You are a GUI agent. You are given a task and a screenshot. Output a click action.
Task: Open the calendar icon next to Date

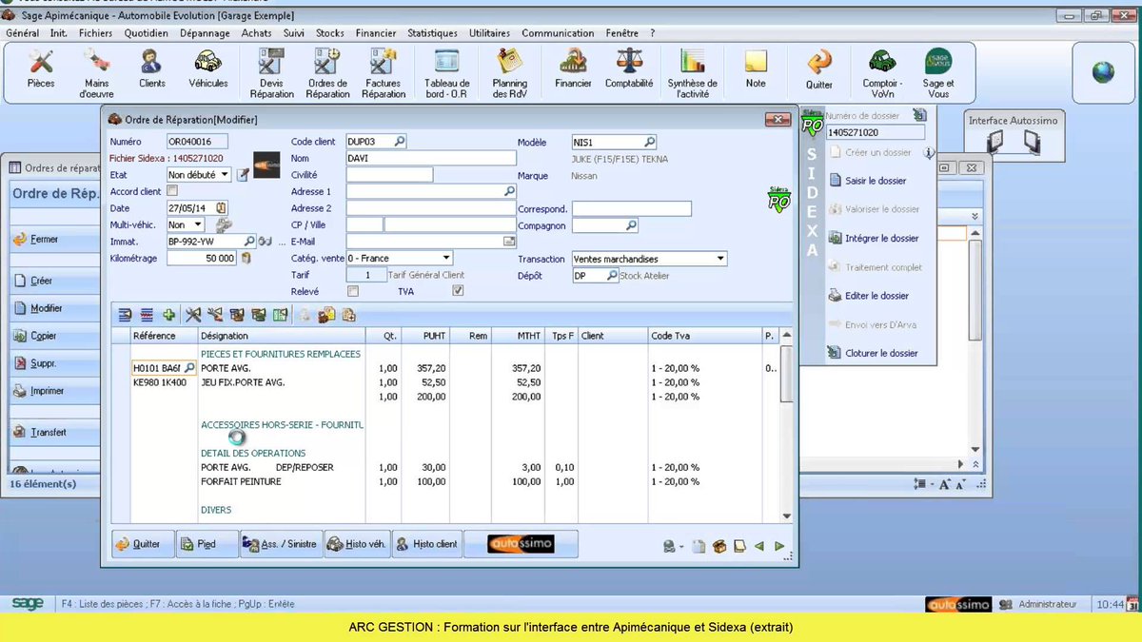(x=222, y=208)
